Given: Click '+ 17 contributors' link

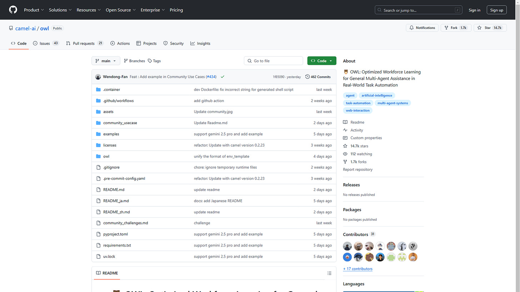Looking at the screenshot, I should click(357, 269).
